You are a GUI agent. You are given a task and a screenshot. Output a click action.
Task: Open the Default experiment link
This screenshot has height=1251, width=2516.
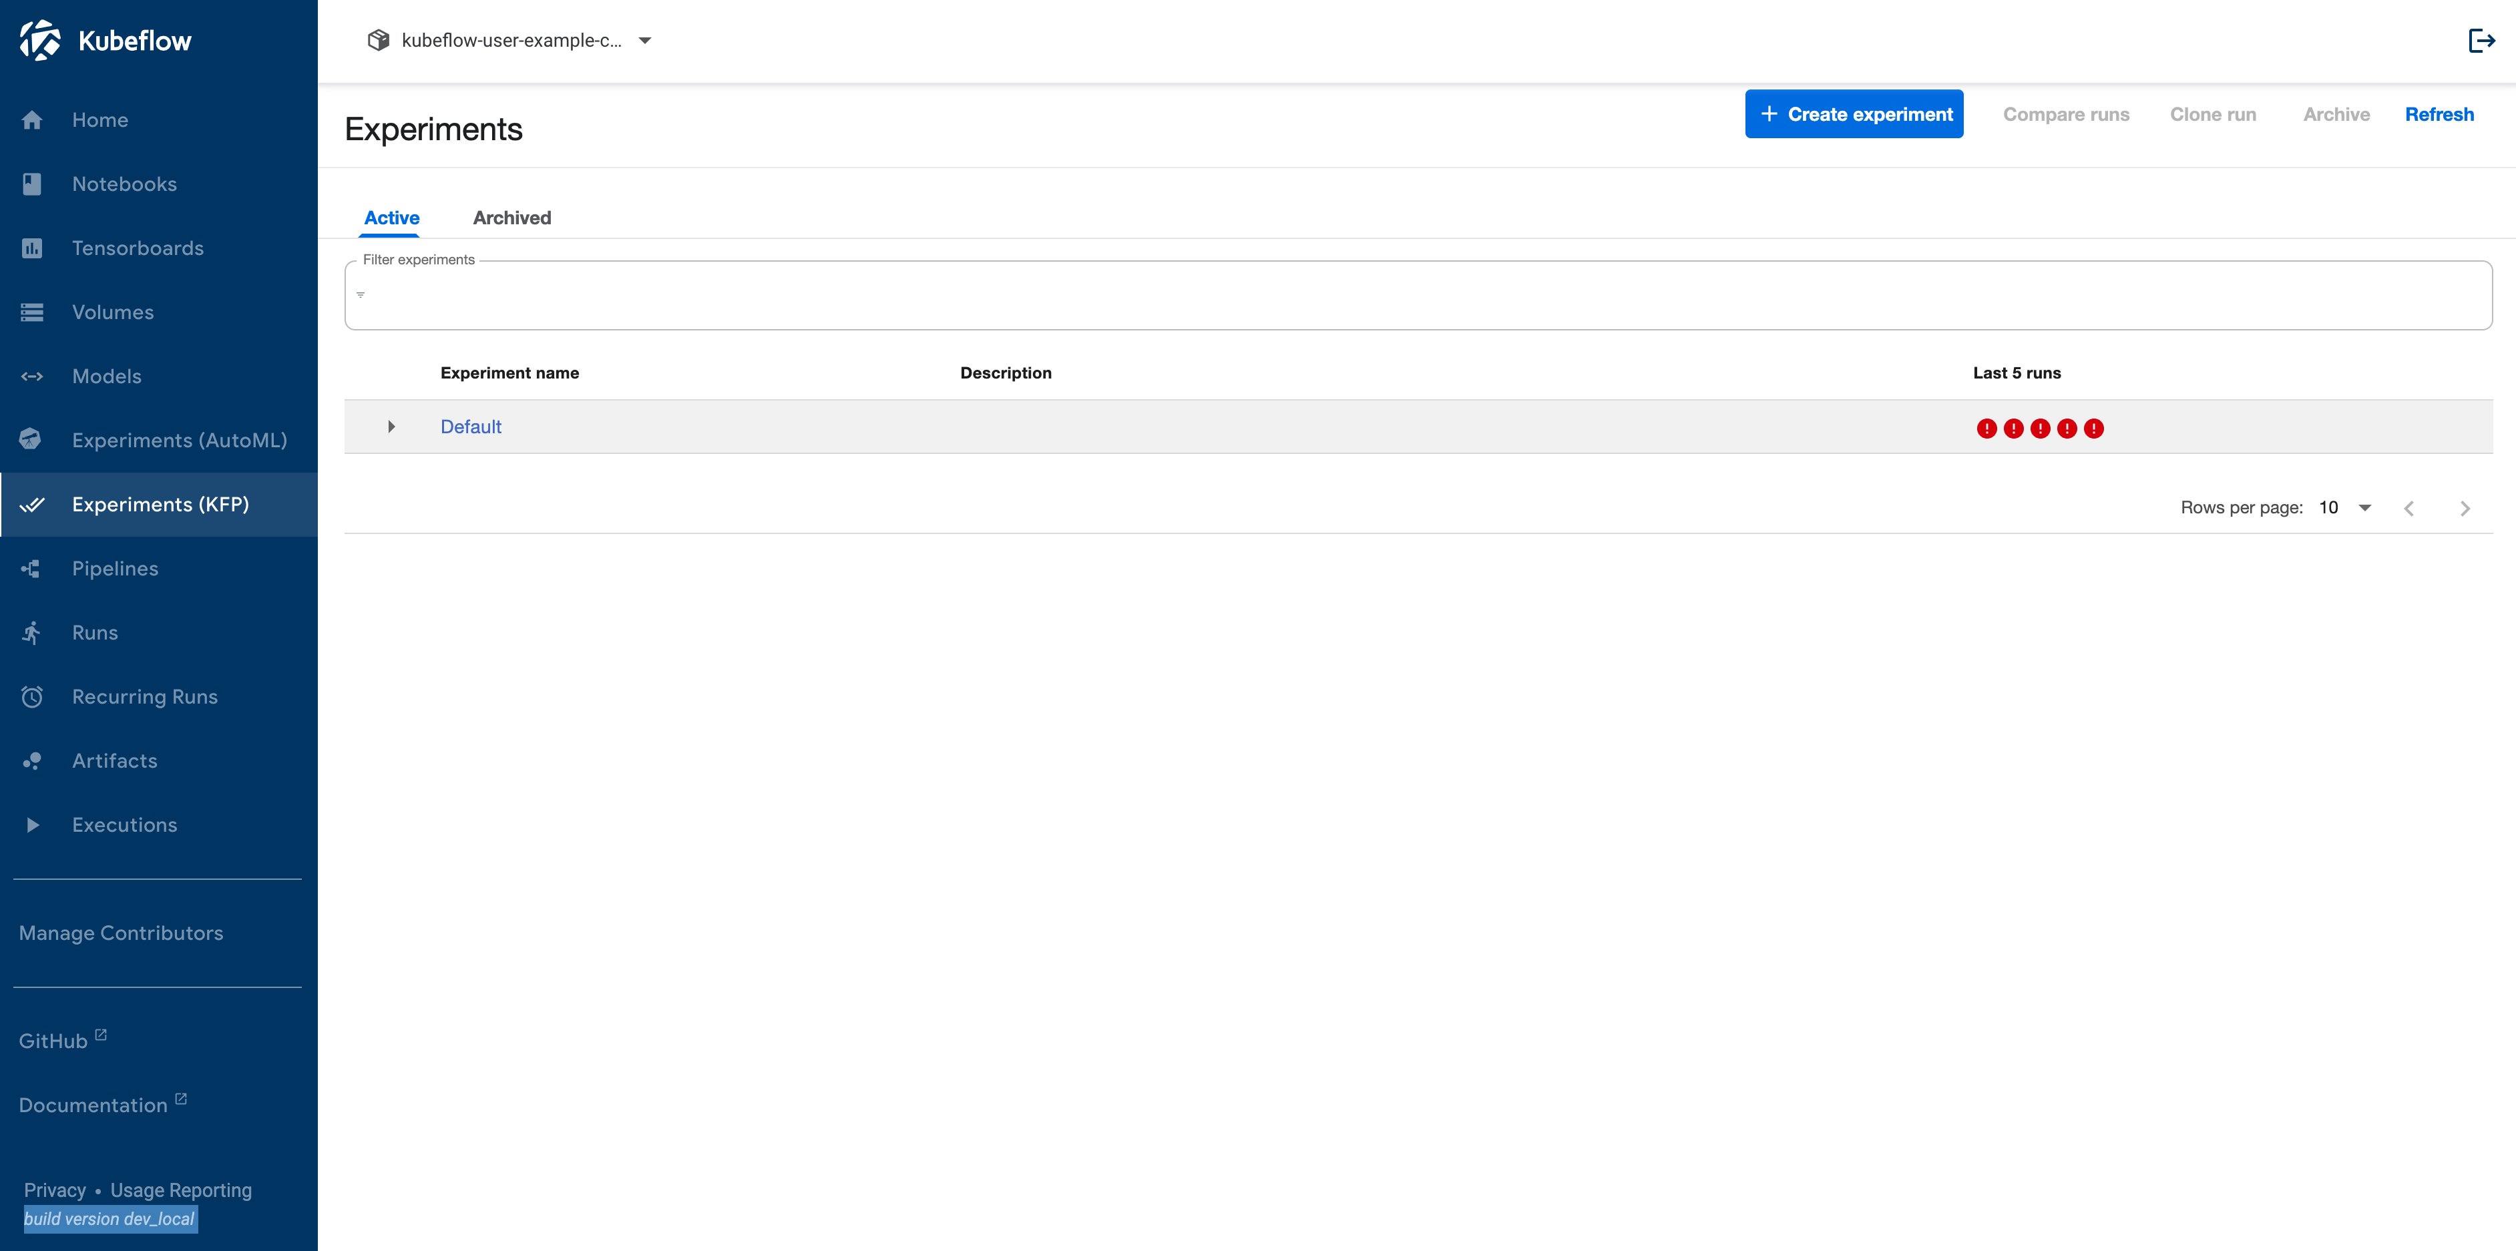pos(471,427)
